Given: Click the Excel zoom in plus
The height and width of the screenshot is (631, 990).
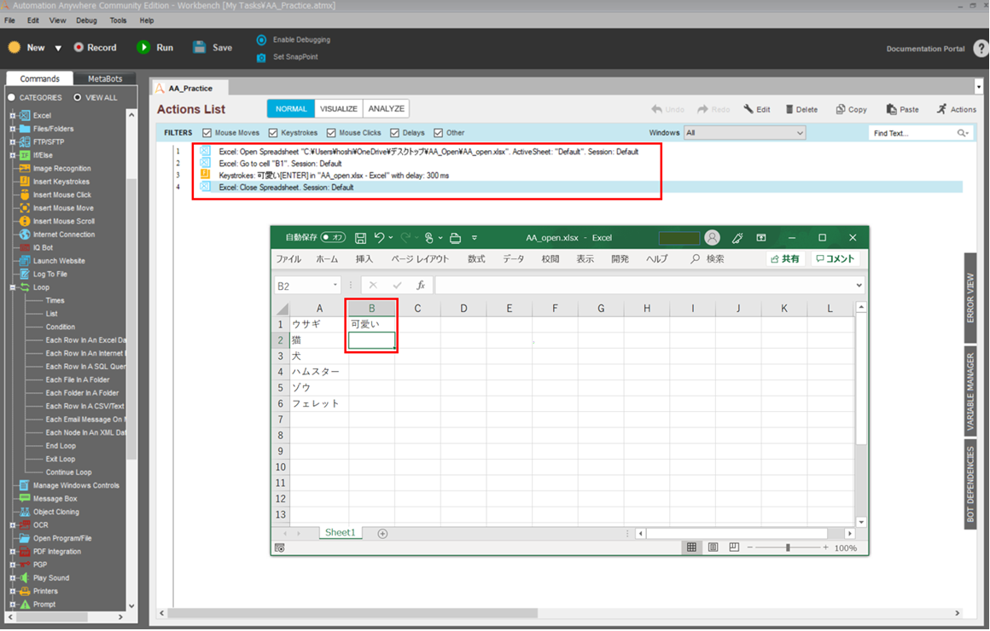Looking at the screenshot, I should pyautogui.click(x=825, y=547).
